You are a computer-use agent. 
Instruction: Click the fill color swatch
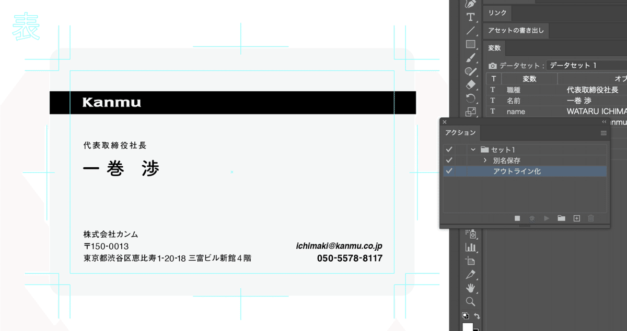click(468, 327)
